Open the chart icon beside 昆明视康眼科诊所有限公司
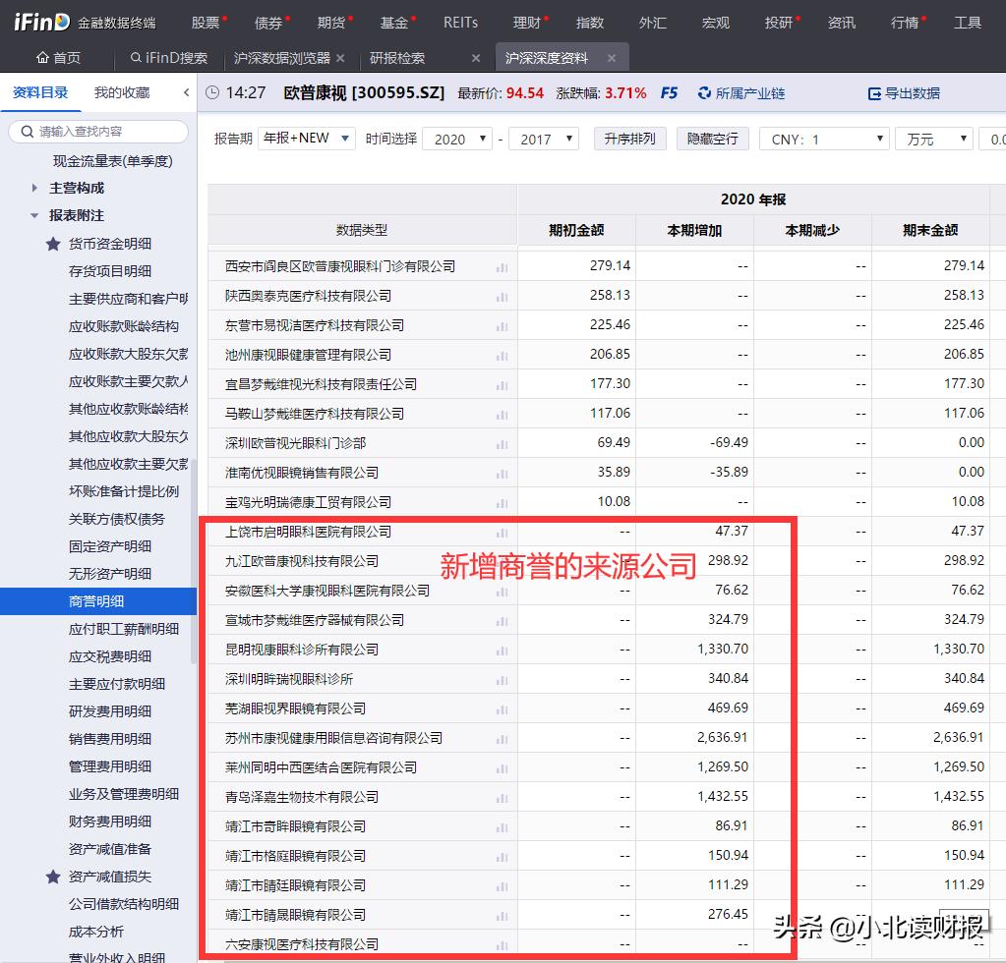1006x963 pixels. pyautogui.click(x=502, y=650)
